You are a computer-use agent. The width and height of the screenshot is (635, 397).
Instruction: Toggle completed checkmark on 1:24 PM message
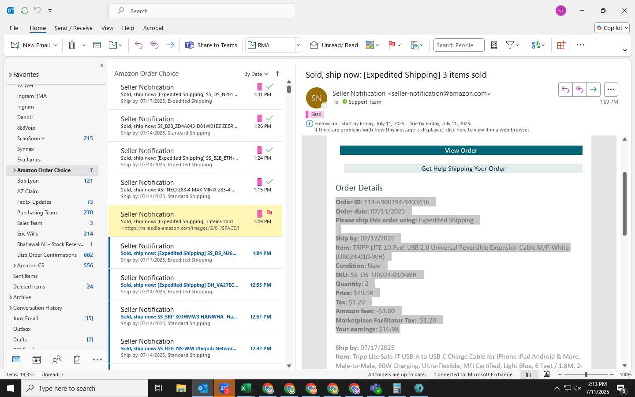[x=269, y=150]
